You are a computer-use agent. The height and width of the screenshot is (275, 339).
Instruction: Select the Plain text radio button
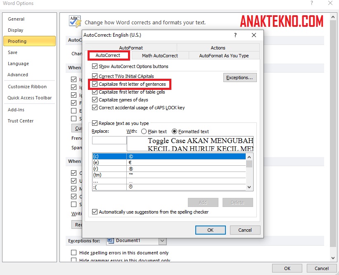pos(144,132)
